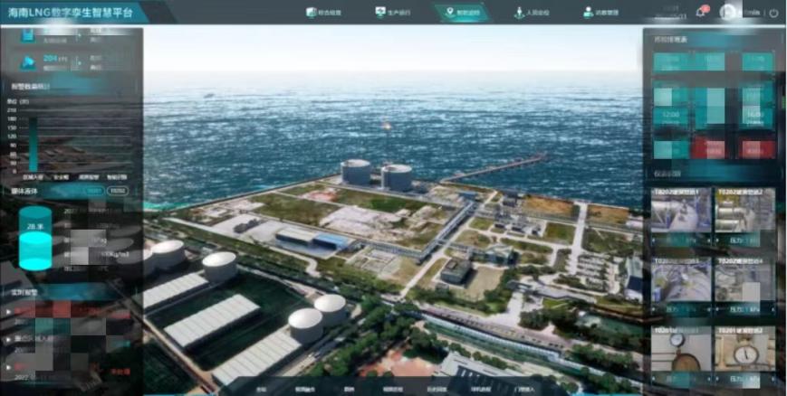This screenshot has height=396, width=787.
Task: Open the navigation tab with user badge icon
Action: pyautogui.click(x=600, y=13)
